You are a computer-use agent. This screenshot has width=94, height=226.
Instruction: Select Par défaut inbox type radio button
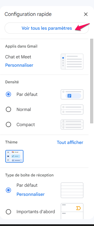point(8,190)
